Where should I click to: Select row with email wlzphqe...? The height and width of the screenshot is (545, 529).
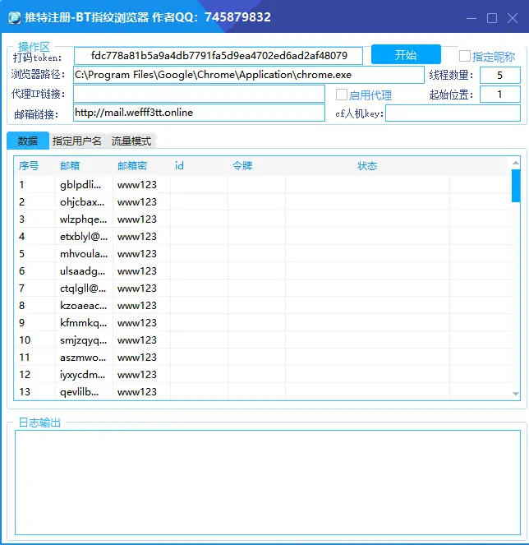[264, 219]
